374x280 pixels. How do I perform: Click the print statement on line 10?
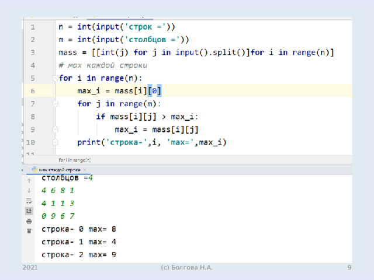tap(152, 142)
